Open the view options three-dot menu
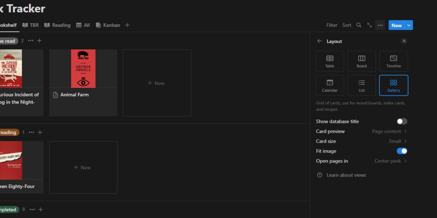The width and height of the screenshot is (437, 218). [x=380, y=25]
